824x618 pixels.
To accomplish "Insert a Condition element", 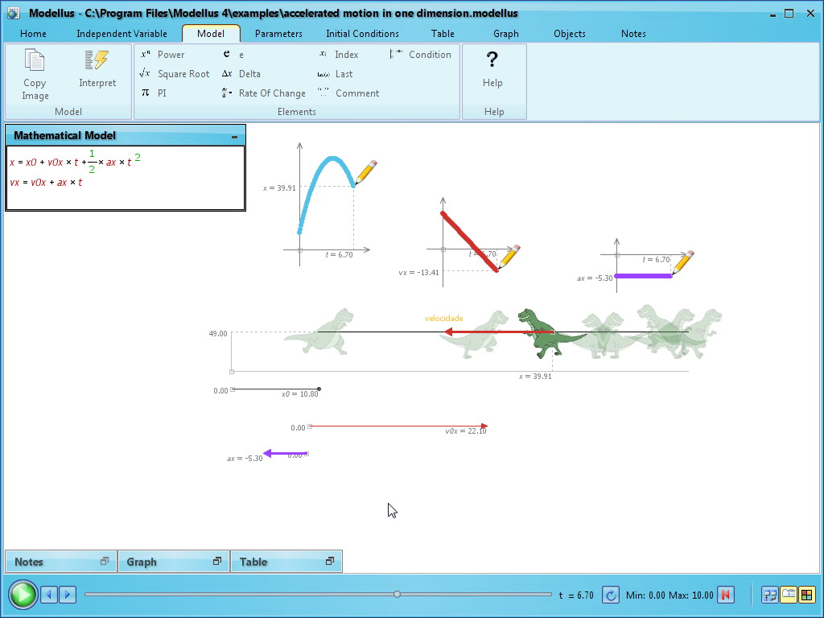I will click(x=420, y=55).
